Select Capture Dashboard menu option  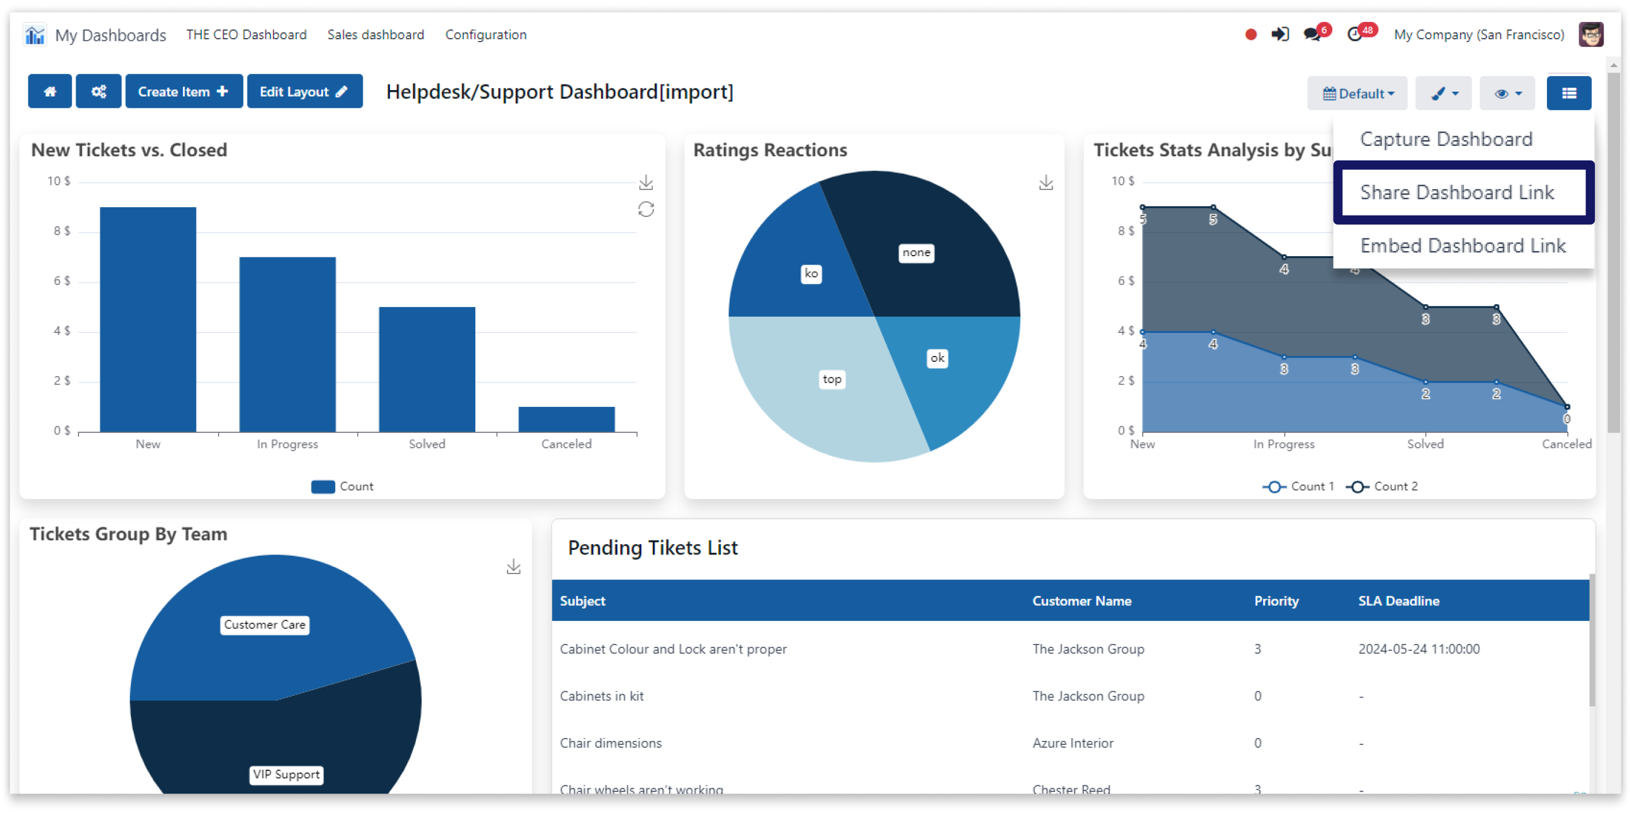tap(1446, 138)
